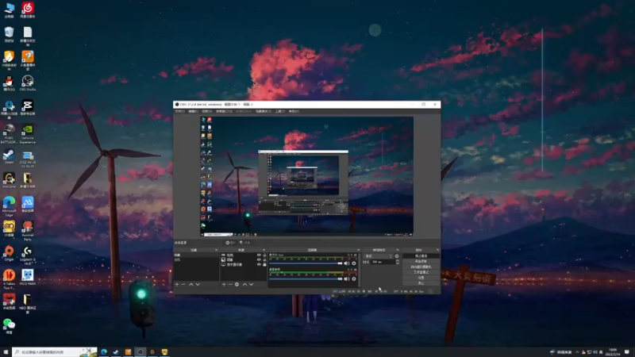Select PUBG BATTLEGROUNDS desktop icon
Viewport: 635px width, 357px height.
point(9,134)
